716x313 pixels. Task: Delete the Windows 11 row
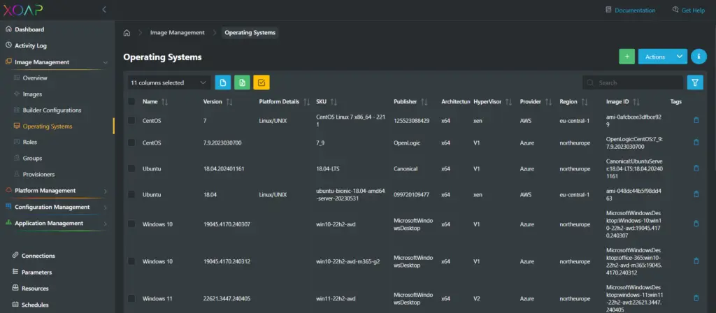coord(696,298)
